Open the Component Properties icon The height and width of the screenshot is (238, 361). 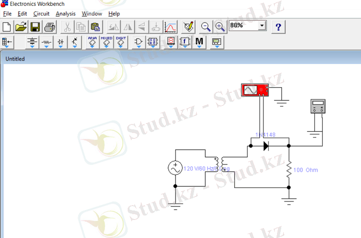coord(189,27)
